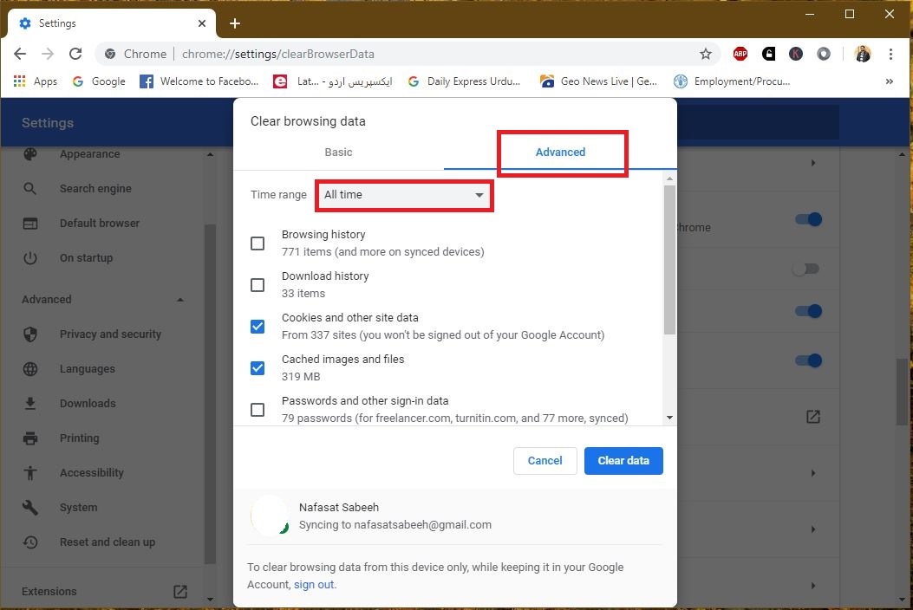Open the black G extension icon

768,54
